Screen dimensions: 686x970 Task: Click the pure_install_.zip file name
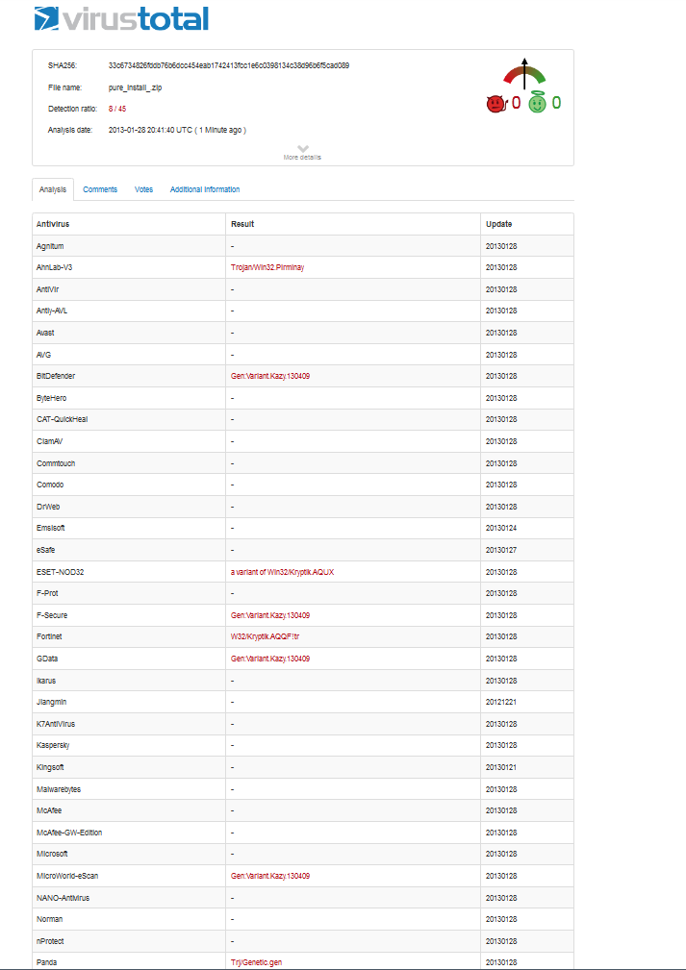tap(136, 87)
